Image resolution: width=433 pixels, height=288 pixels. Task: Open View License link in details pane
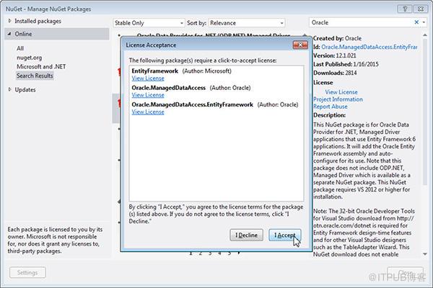tap(341, 92)
